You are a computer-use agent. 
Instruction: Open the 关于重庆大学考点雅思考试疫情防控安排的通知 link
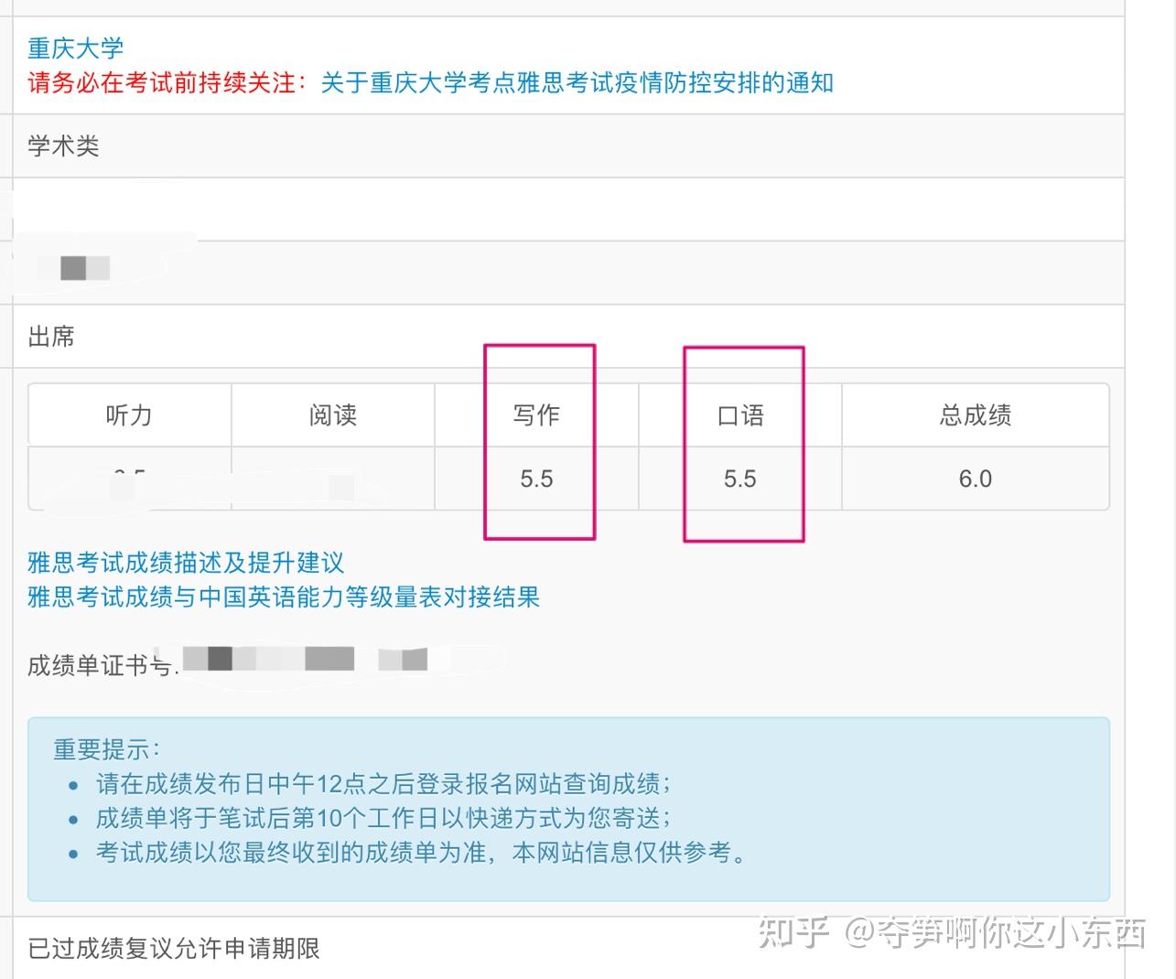[577, 83]
